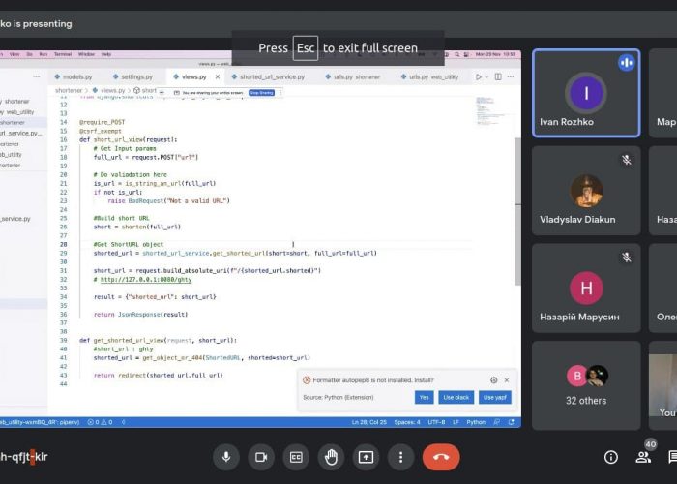Select Ivan Rozhko's participant tile
Viewport: 677px width, 484px height.
pyautogui.click(x=585, y=94)
